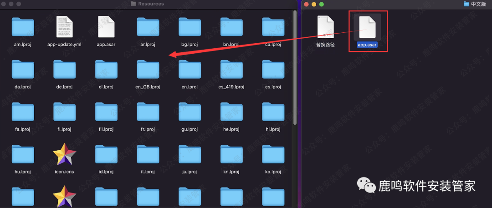
Task: Open the en_GB.lproj folder
Action: click(148, 70)
